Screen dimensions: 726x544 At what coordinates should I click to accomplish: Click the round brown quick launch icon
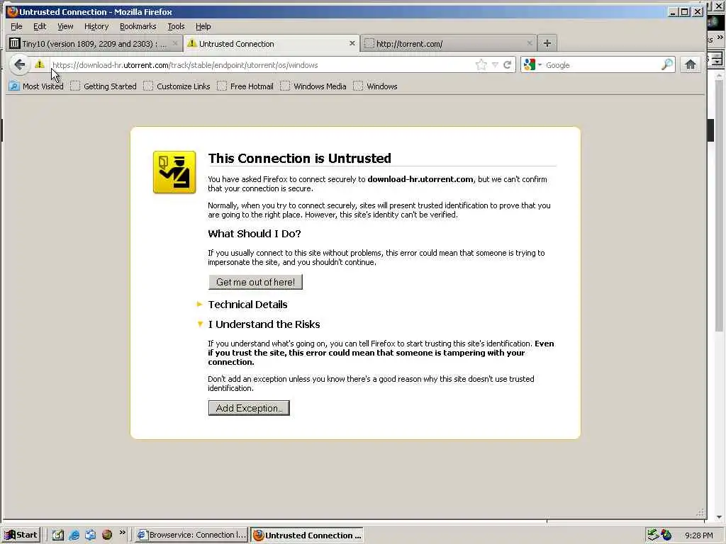107,535
